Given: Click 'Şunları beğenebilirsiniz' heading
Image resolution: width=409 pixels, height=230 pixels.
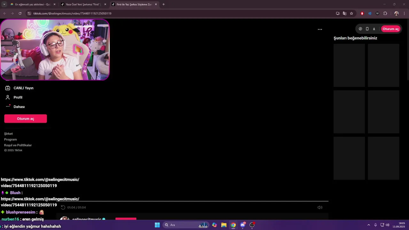Looking at the screenshot, I should pyautogui.click(x=355, y=38).
